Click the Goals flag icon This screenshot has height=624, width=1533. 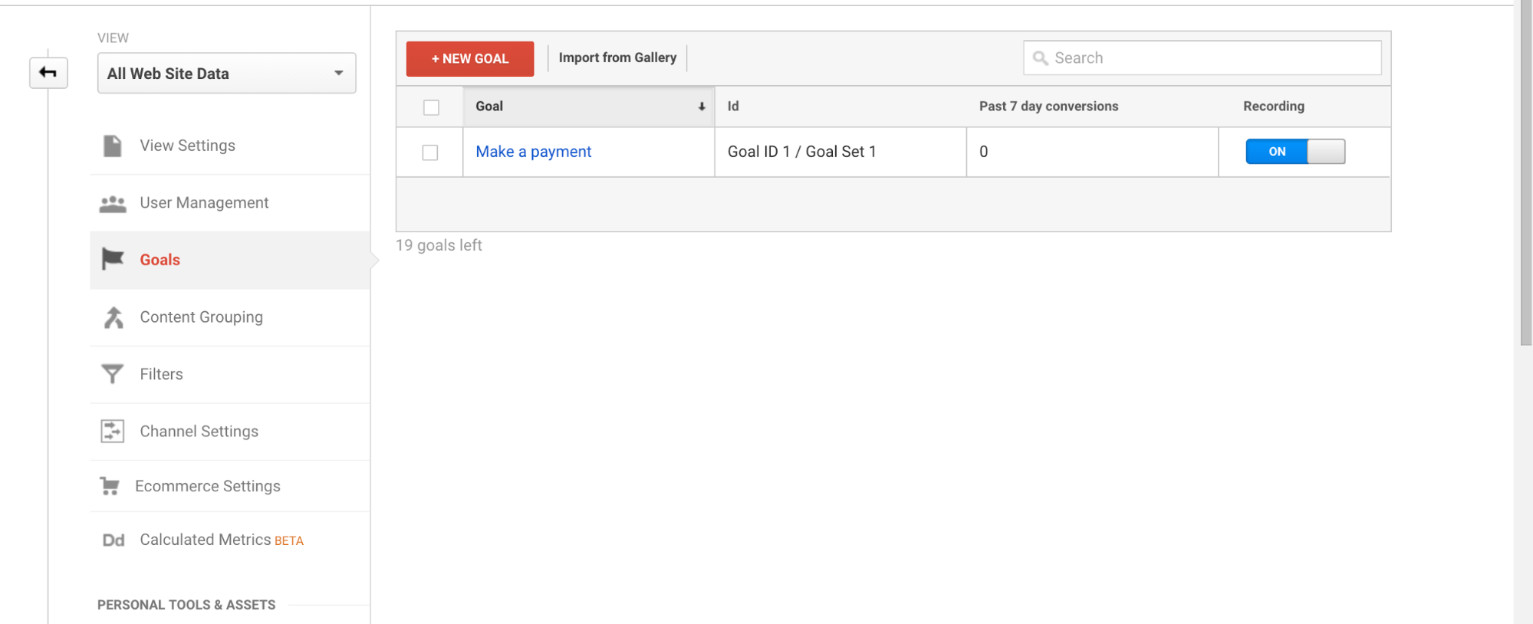click(113, 260)
